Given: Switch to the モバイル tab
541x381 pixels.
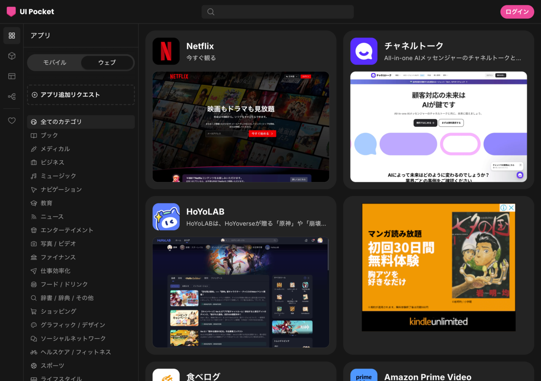Looking at the screenshot, I should [x=55, y=63].
